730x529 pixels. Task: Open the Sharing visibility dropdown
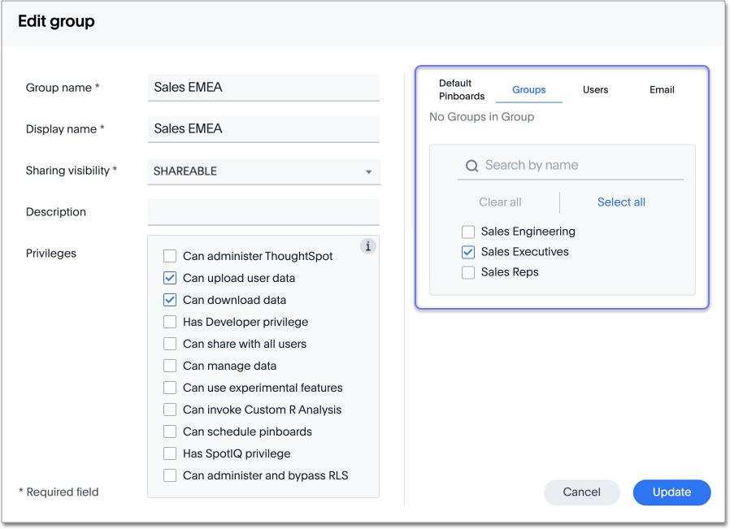tap(263, 171)
